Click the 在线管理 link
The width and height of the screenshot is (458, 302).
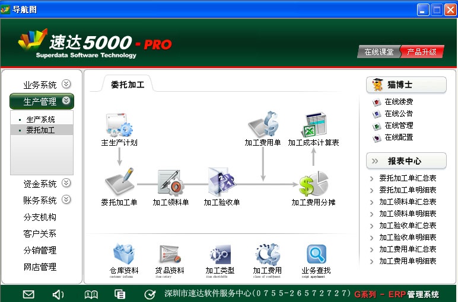click(399, 126)
